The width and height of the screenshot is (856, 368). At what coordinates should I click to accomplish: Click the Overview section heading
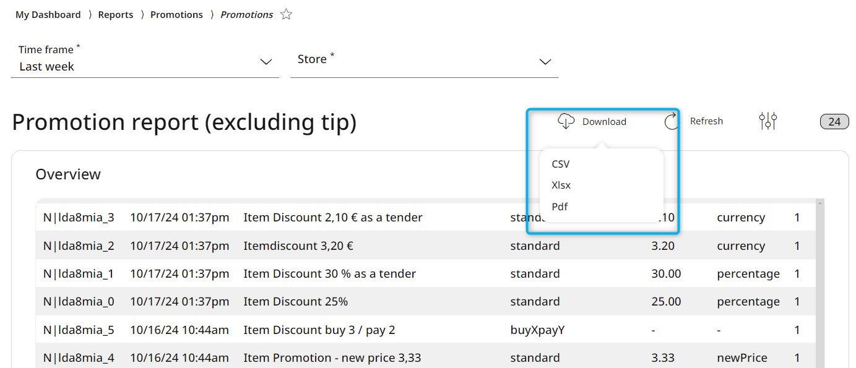point(68,174)
